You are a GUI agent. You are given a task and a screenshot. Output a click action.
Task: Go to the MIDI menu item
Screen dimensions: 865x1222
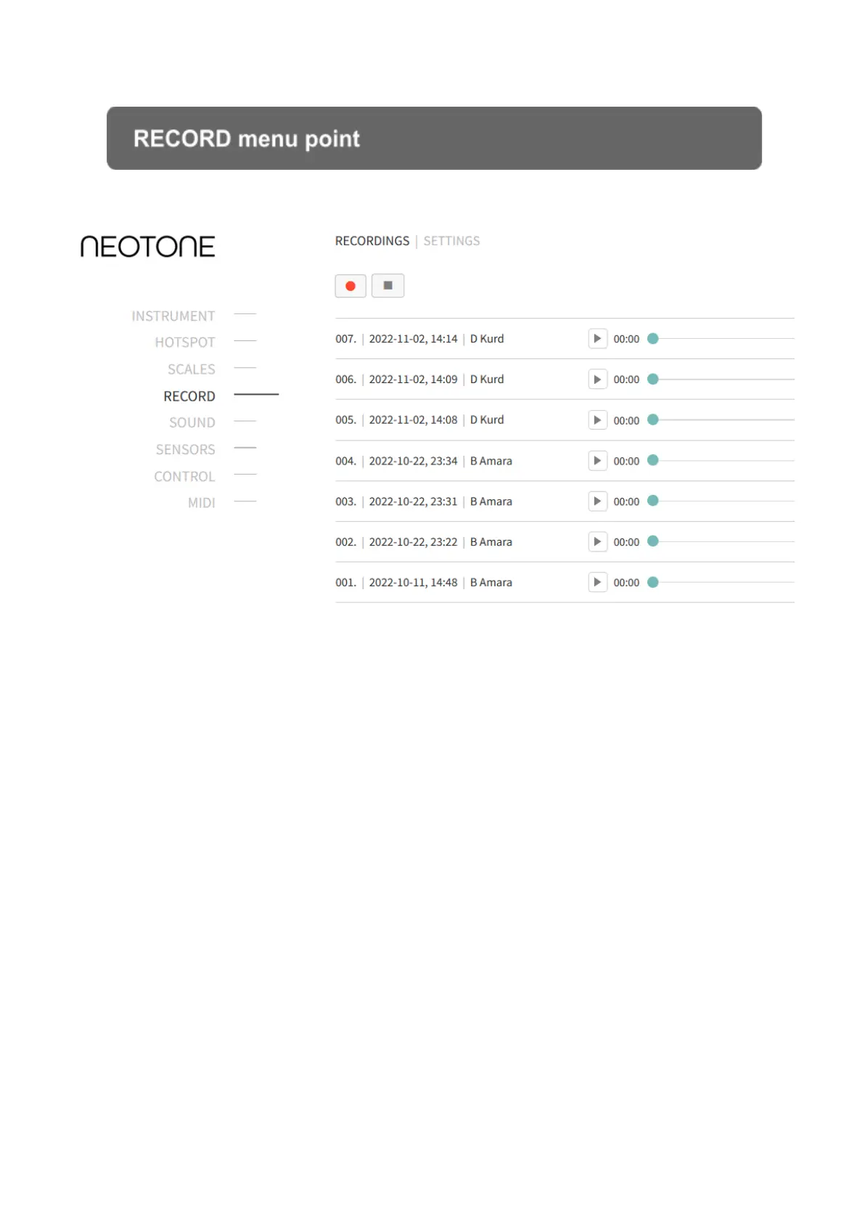[x=202, y=503]
